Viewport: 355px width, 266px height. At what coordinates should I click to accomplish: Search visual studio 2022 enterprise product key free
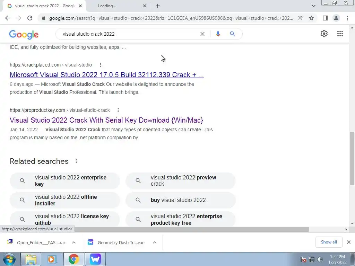pos(181,219)
